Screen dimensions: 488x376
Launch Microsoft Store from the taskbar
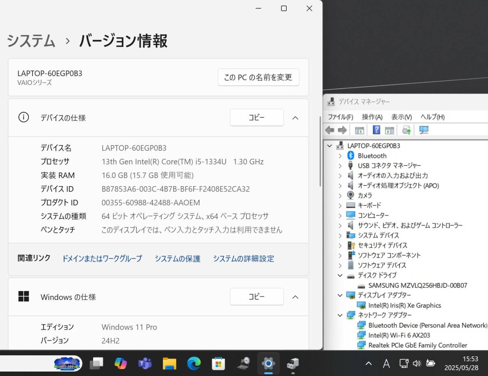[x=218, y=363]
